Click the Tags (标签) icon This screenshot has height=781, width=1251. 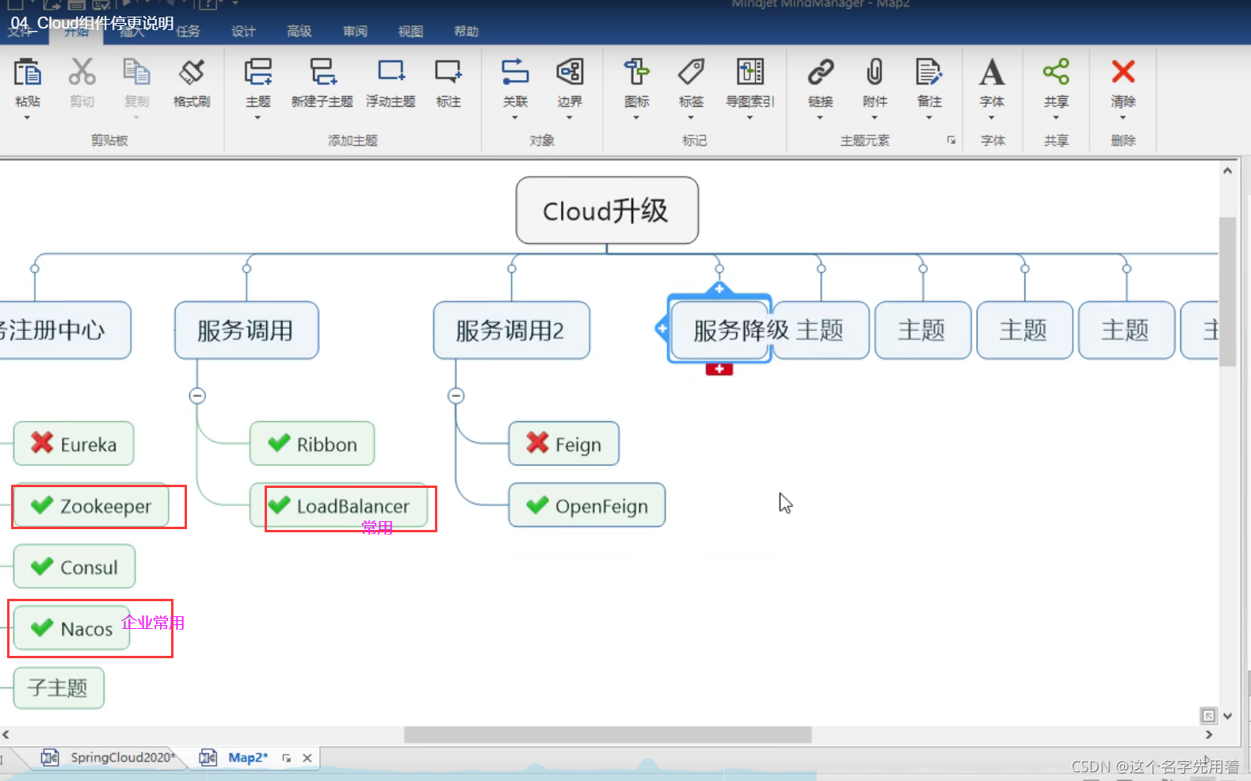click(691, 72)
